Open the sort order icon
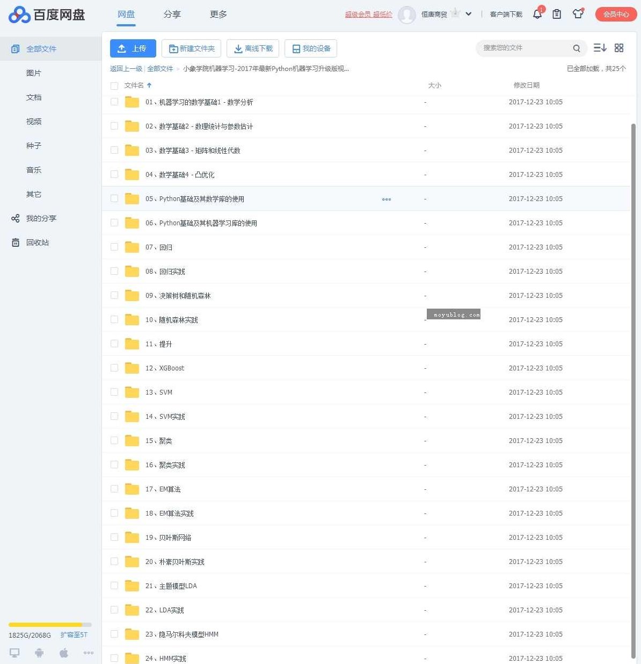This screenshot has height=664, width=641. 600,48
